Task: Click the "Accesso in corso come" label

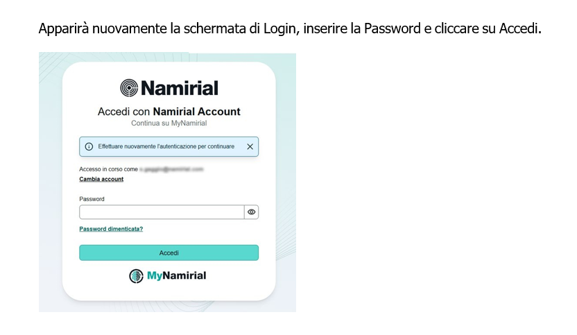Action: pyautogui.click(x=109, y=169)
